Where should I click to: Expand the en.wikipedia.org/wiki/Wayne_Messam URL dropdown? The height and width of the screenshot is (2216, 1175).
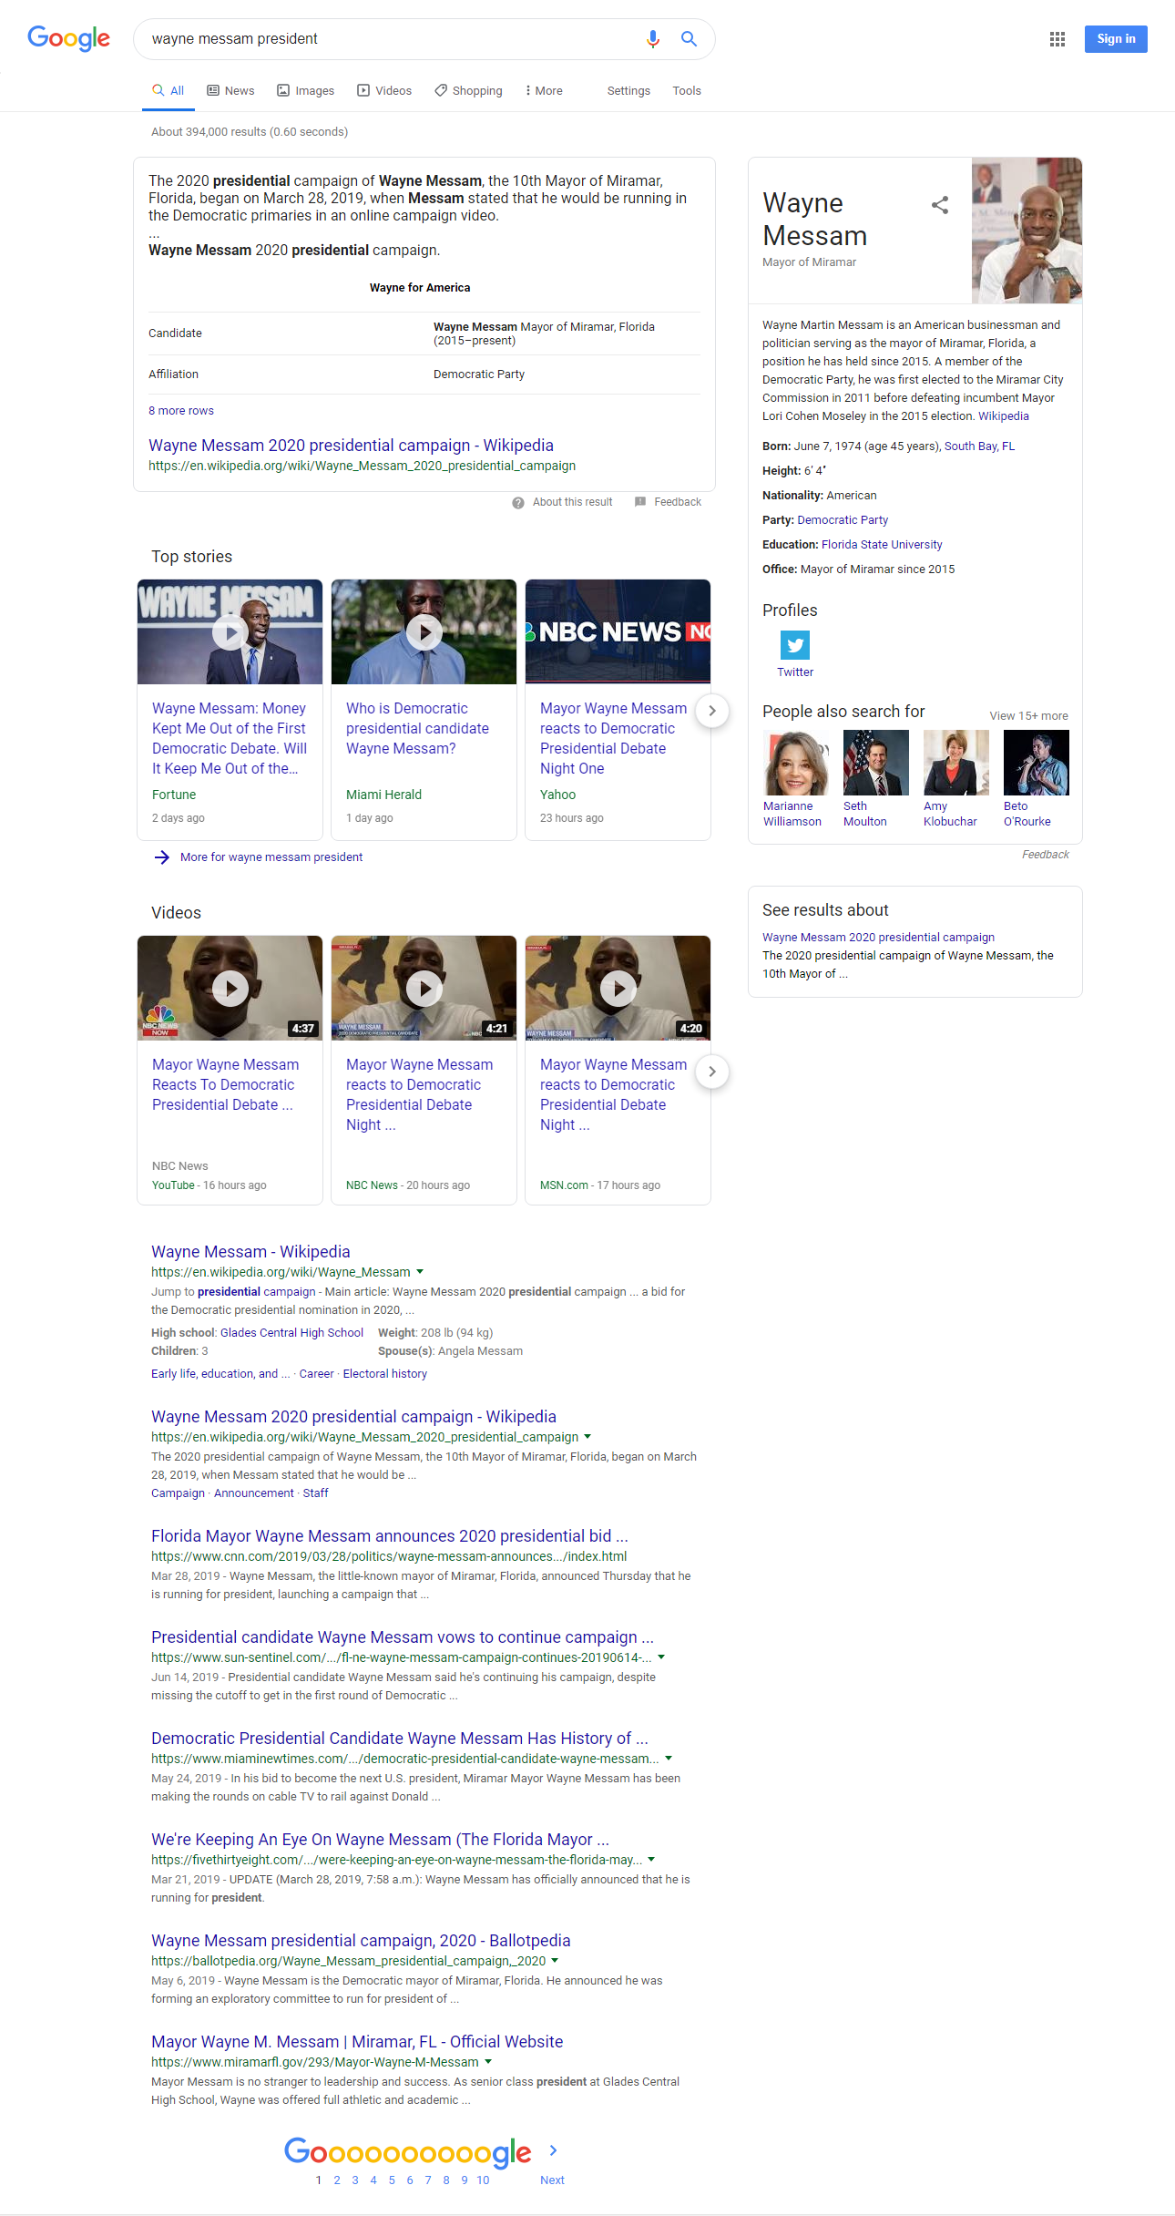[x=420, y=1272]
